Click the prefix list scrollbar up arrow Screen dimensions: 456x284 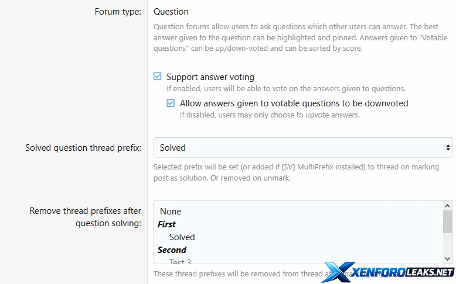[x=448, y=206]
